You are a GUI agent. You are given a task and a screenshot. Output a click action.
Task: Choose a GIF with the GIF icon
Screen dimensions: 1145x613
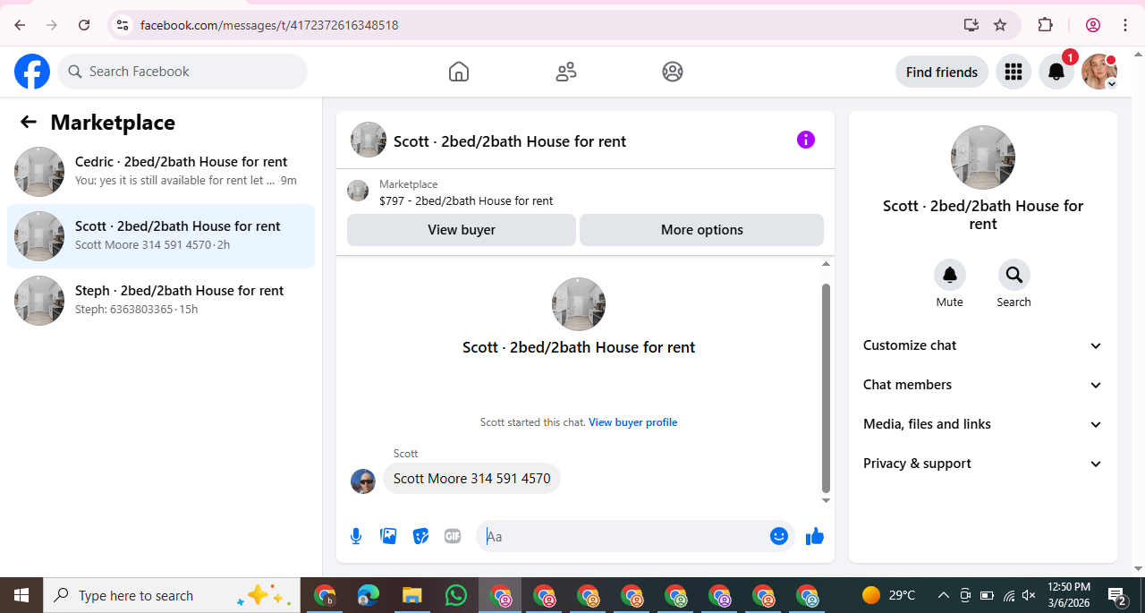tap(453, 536)
